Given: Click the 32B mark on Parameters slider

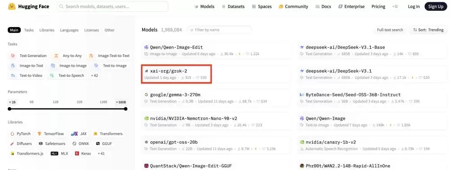Looking at the screenshot, I should click(x=80, y=102).
